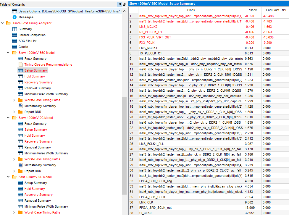Sort table by End Point TNS column header

[276, 10]
